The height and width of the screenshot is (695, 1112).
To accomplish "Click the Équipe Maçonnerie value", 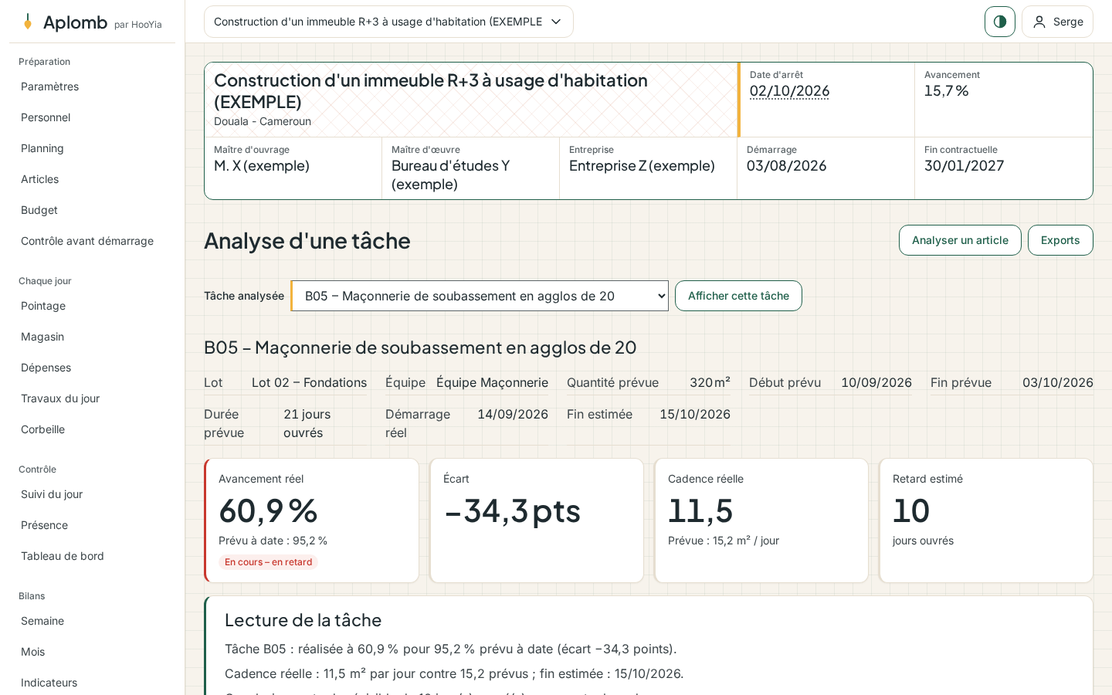I will point(492,382).
